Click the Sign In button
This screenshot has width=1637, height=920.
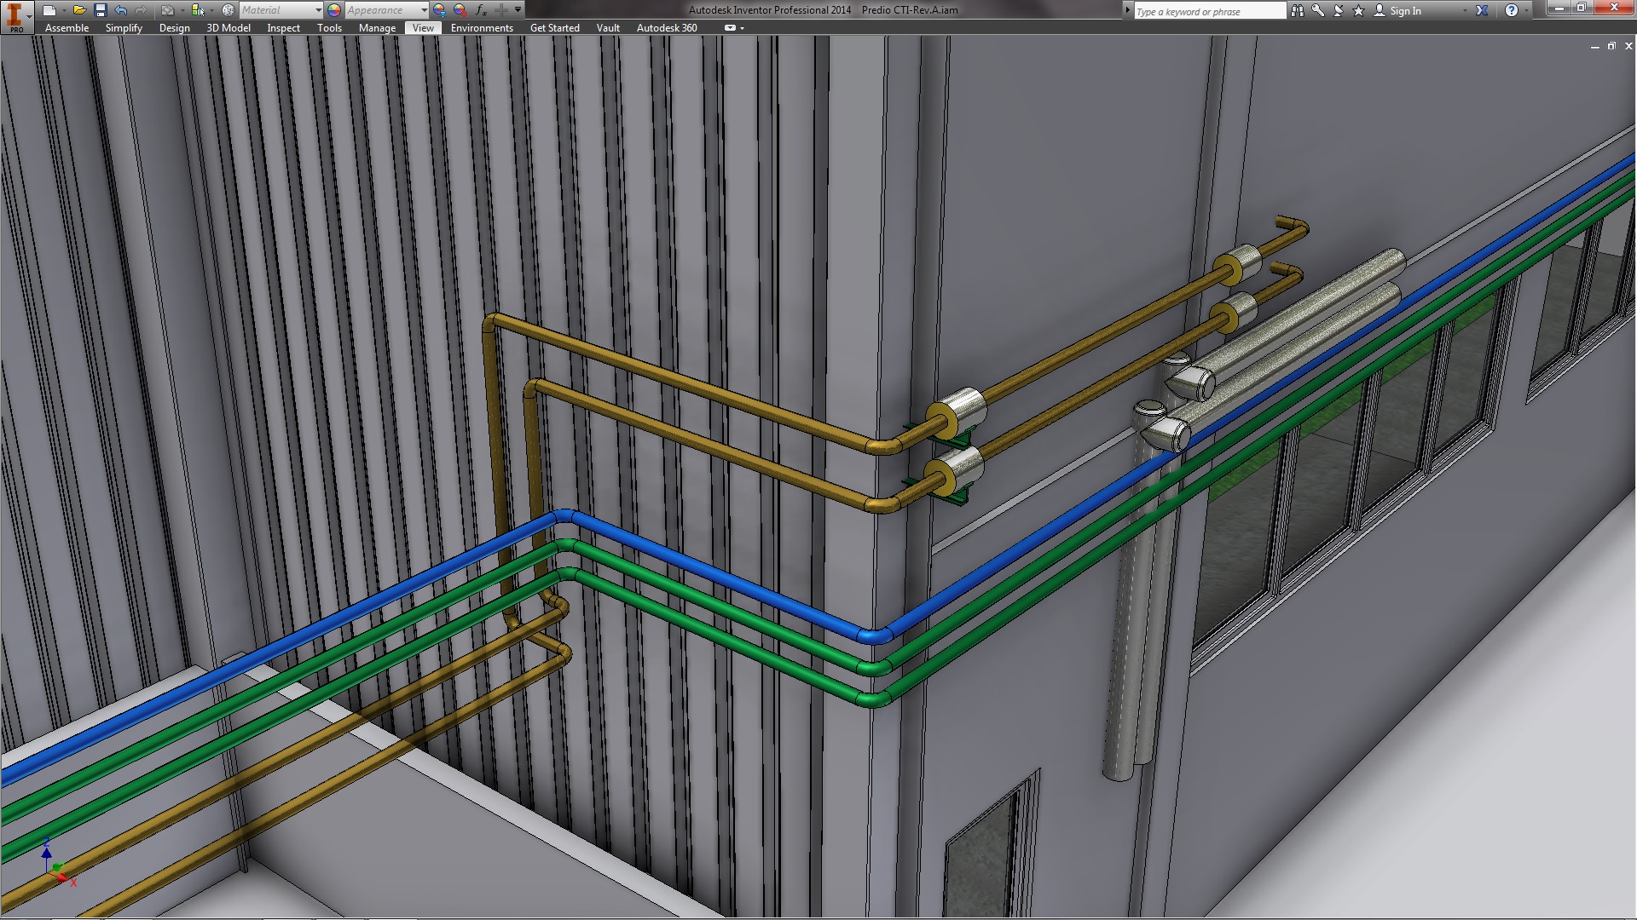click(1404, 11)
